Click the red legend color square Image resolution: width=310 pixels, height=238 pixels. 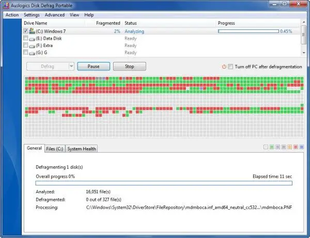[296, 147]
